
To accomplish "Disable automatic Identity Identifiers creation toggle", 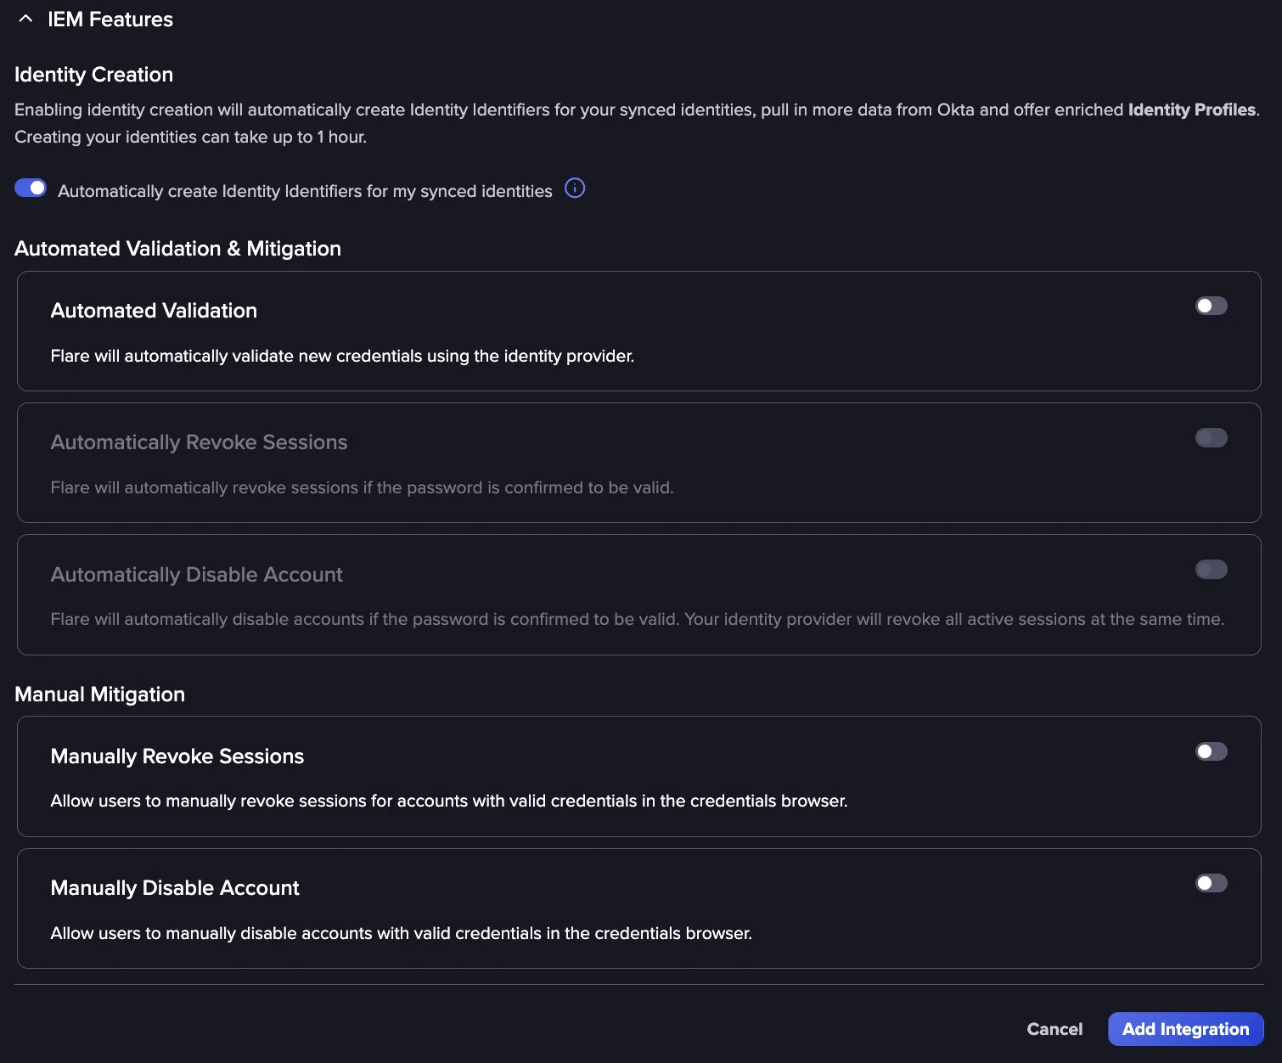I will [x=31, y=188].
